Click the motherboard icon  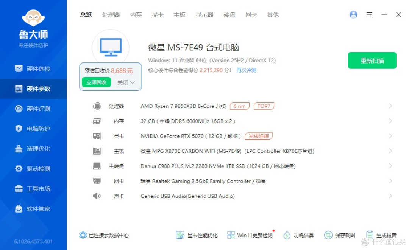click(97, 151)
